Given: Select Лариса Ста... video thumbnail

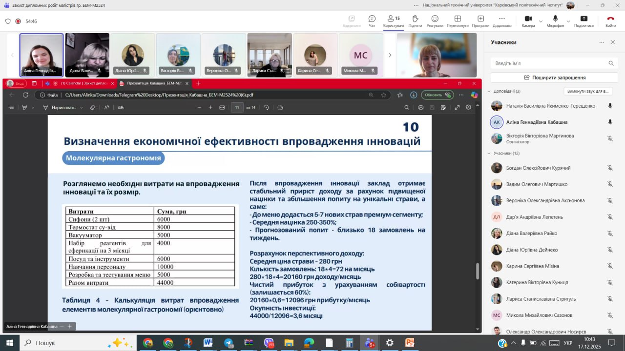Looking at the screenshot, I should click(270, 55).
